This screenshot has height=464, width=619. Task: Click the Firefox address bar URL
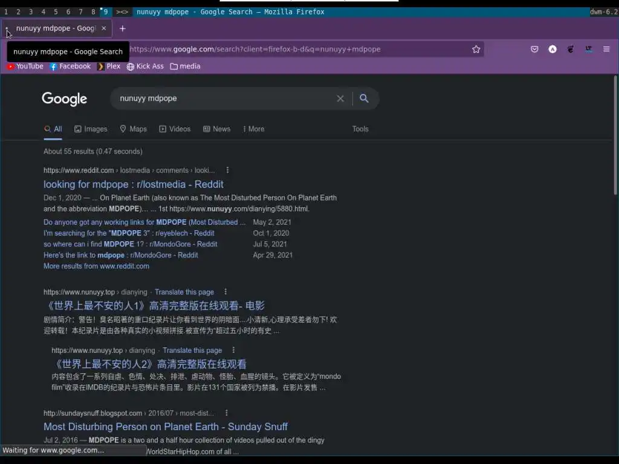pyautogui.click(x=254, y=50)
